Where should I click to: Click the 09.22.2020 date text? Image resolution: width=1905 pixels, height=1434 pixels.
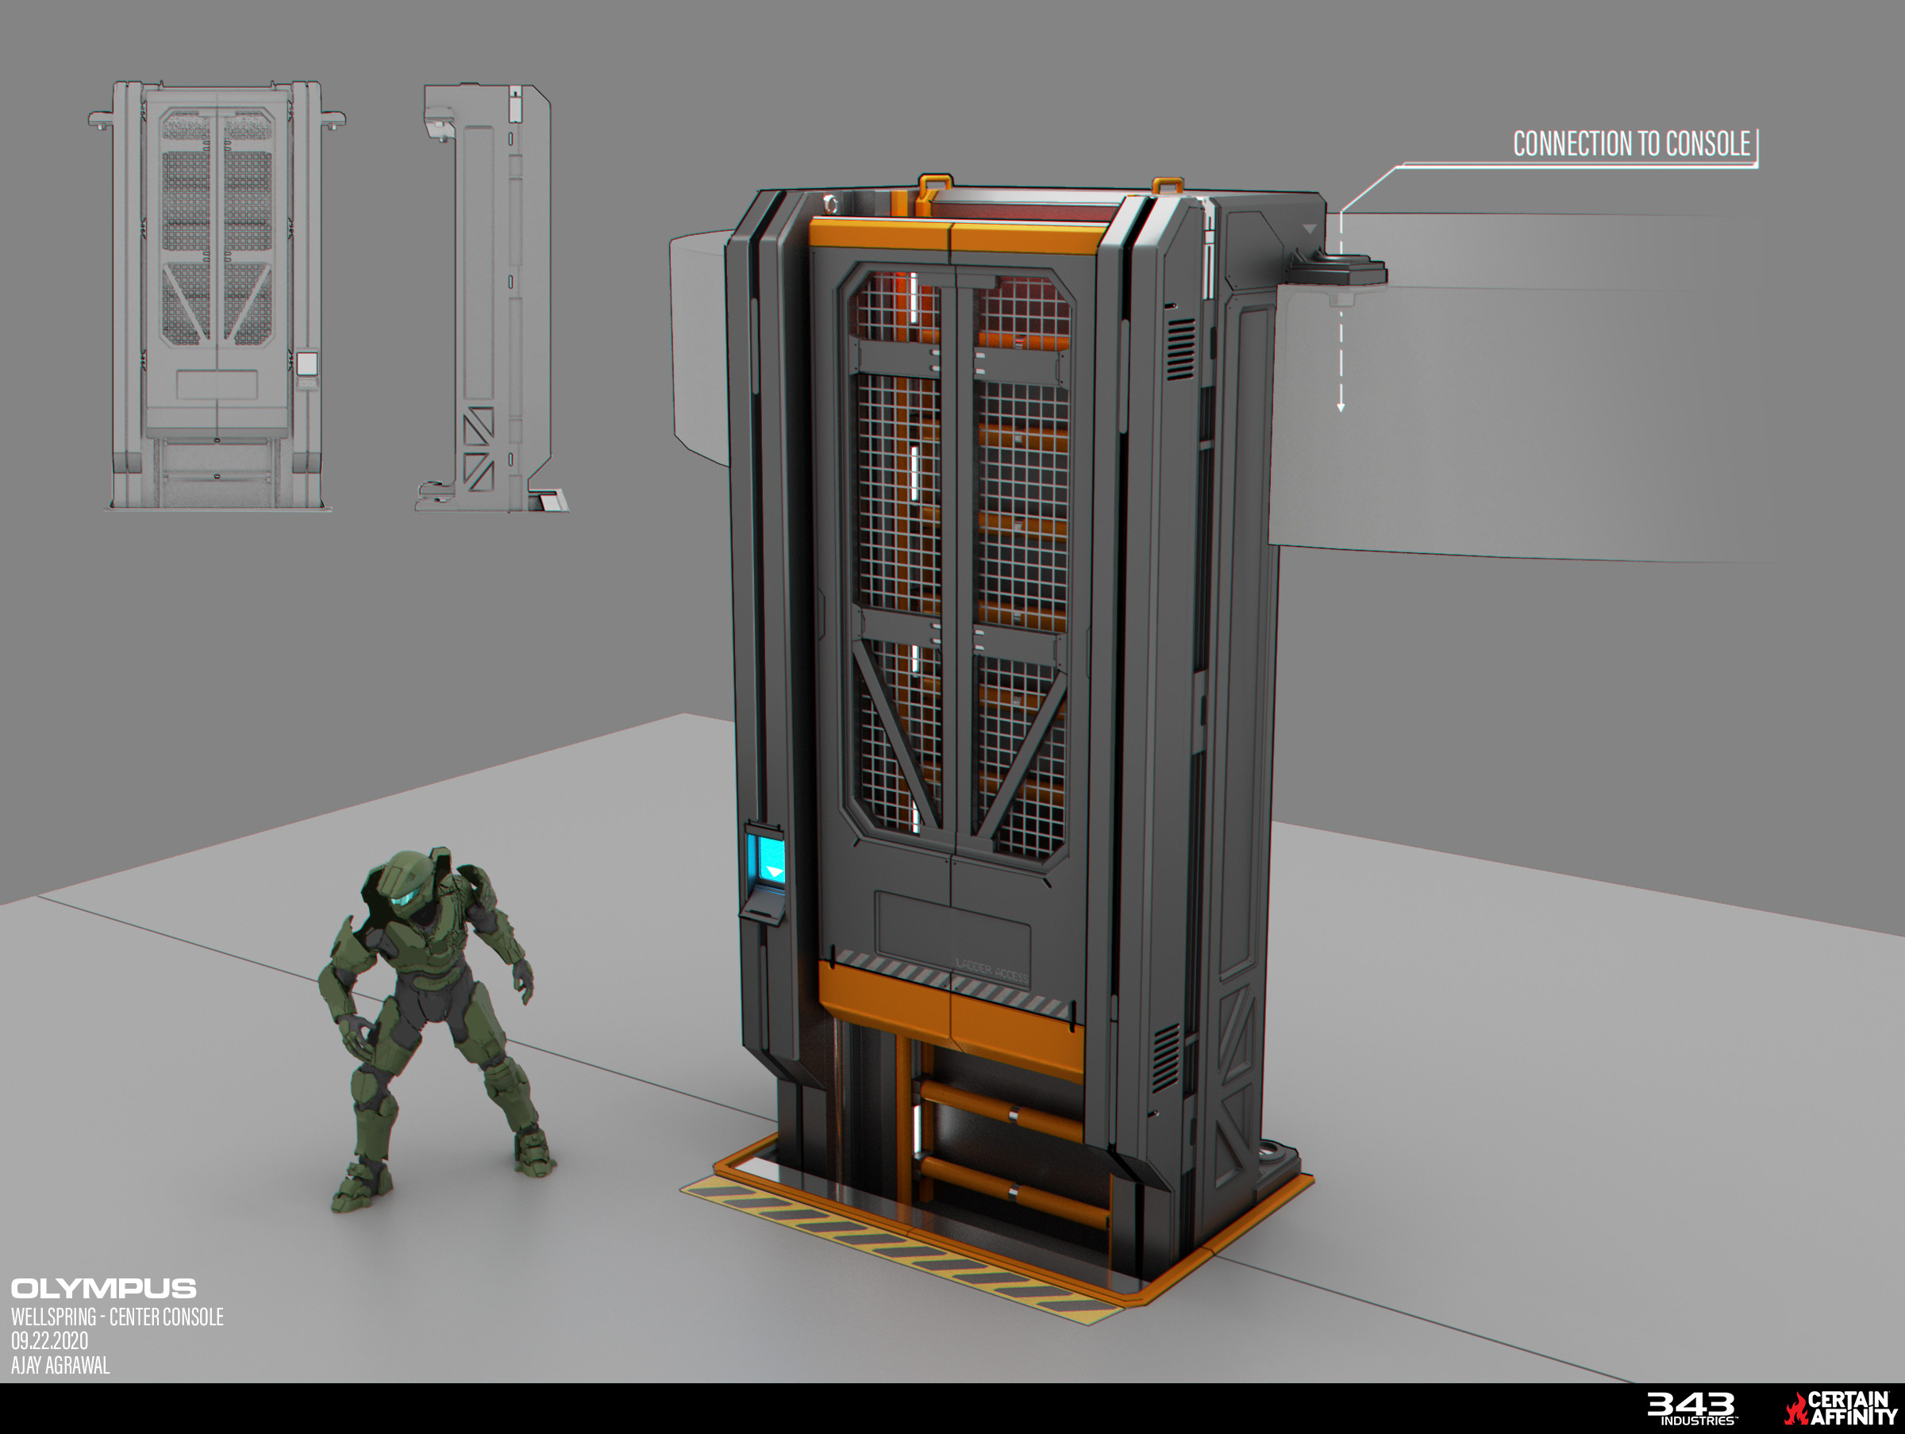[x=50, y=1341]
